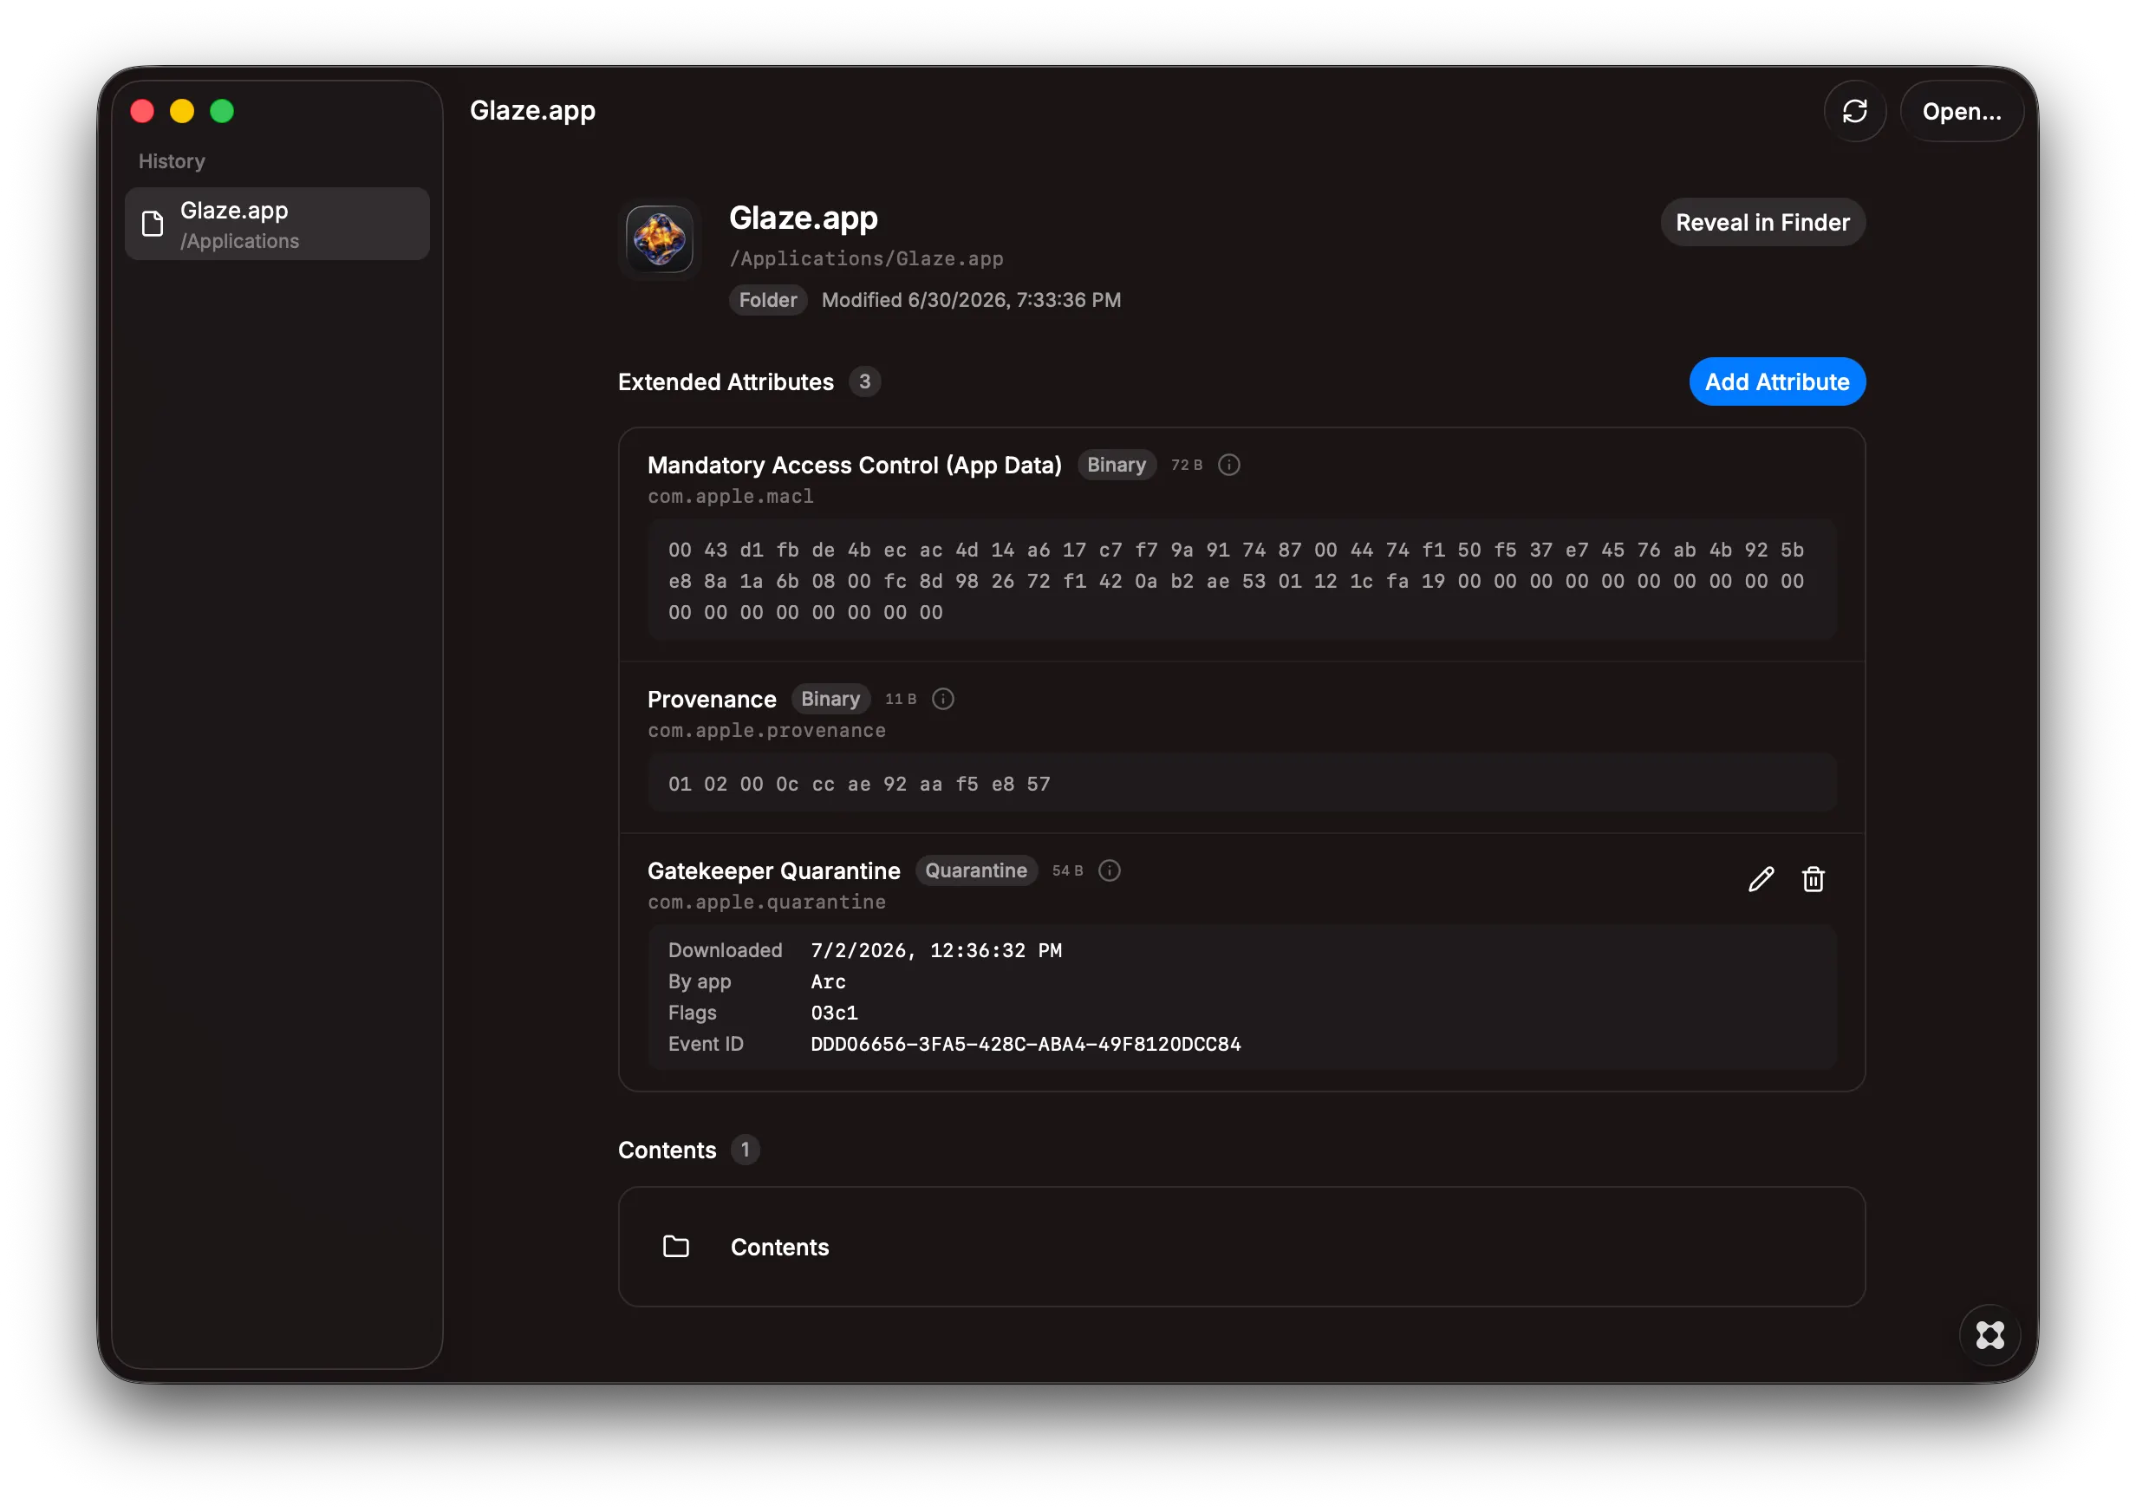
Task: Click the Provenance hex value 01 02 00 0c
Action: pos(859,784)
